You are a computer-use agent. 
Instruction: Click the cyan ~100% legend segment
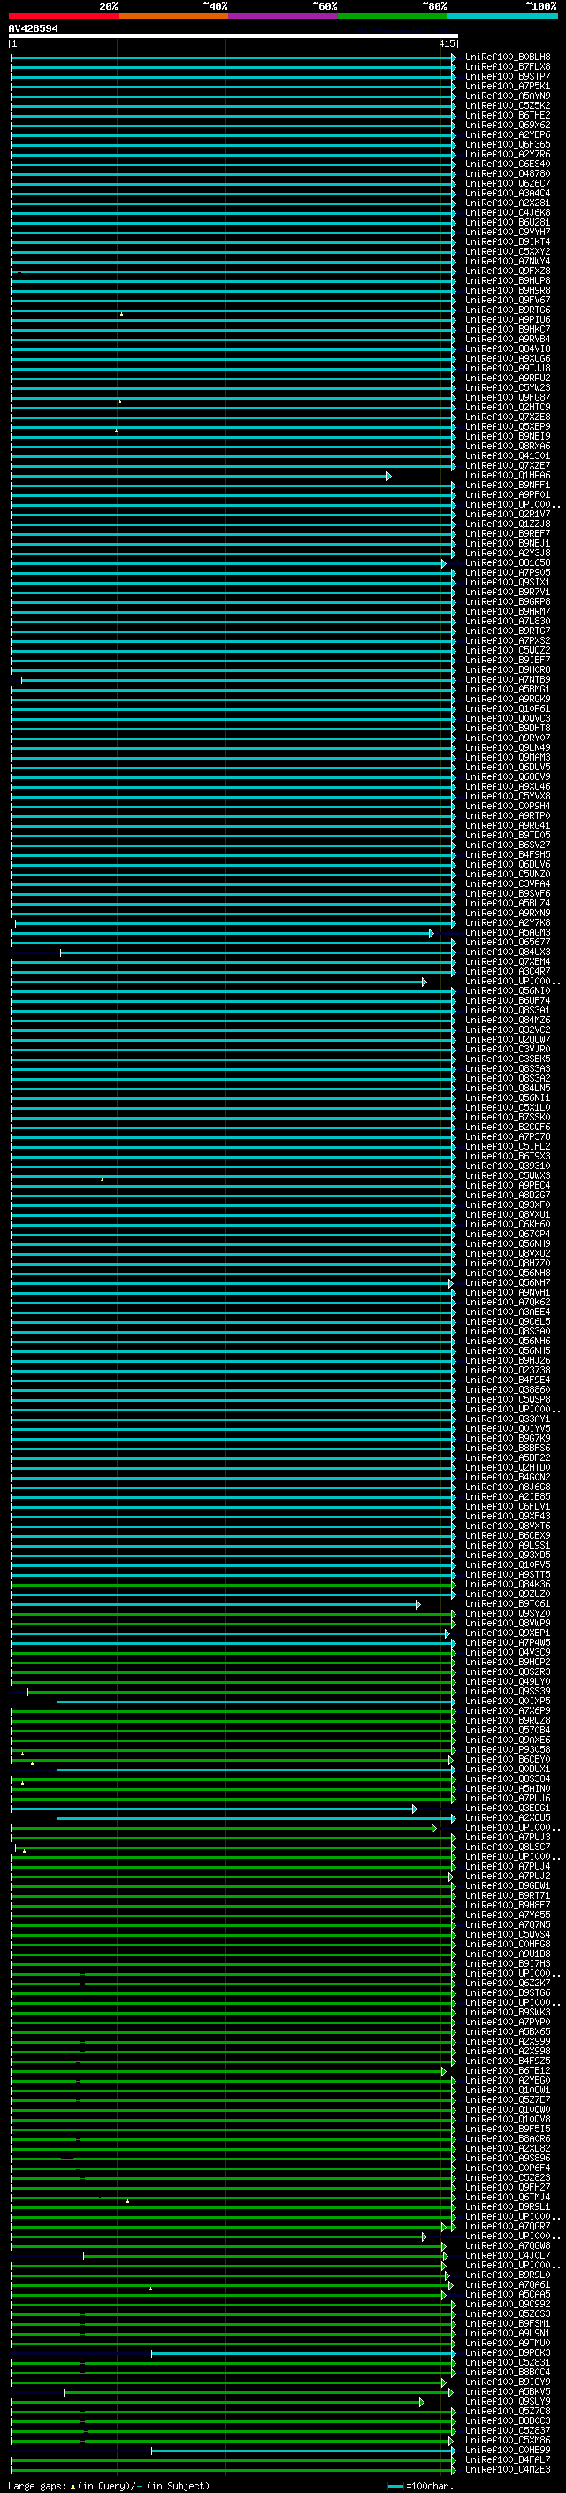pos(503,16)
